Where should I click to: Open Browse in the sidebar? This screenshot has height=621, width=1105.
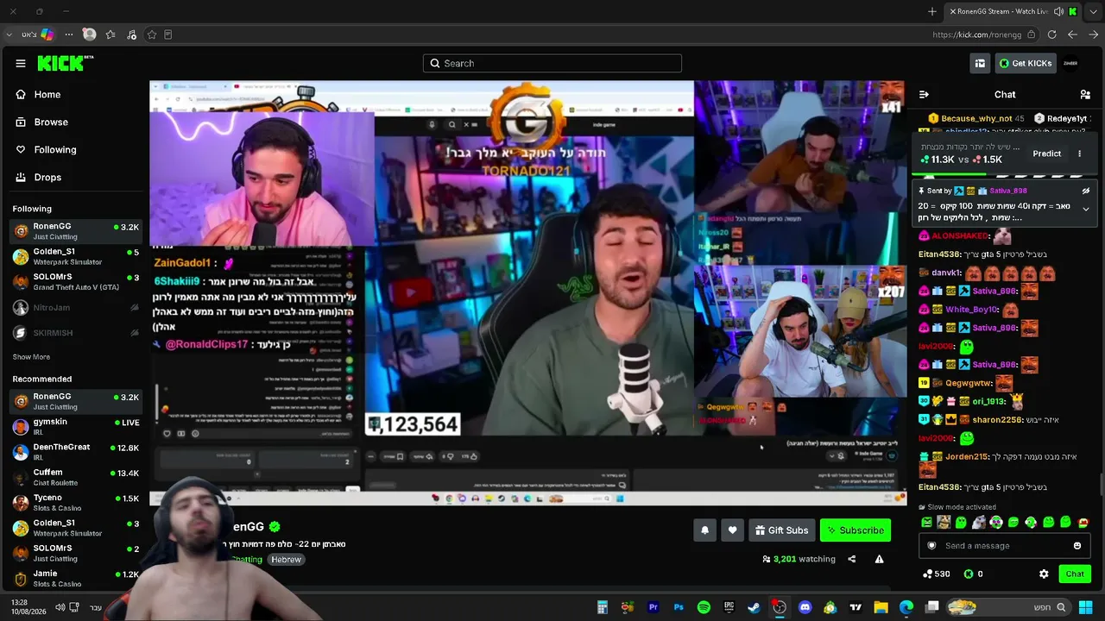[x=74, y=122]
